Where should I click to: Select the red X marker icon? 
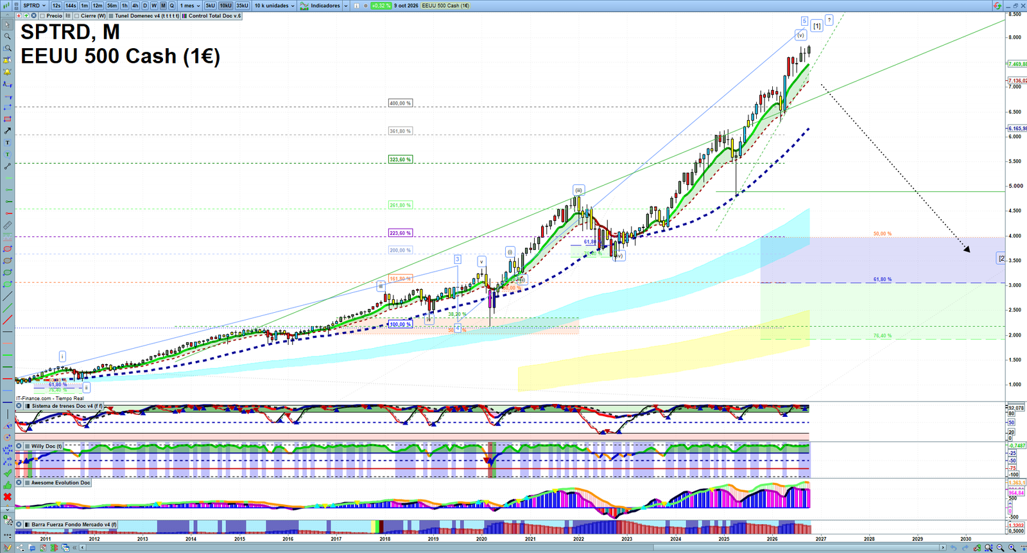click(8, 497)
